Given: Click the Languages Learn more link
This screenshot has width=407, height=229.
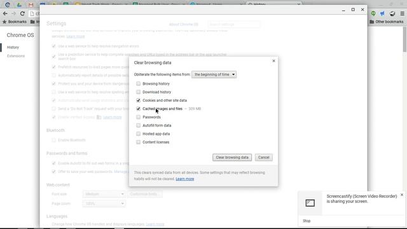Looking at the screenshot, I should pos(155,224).
